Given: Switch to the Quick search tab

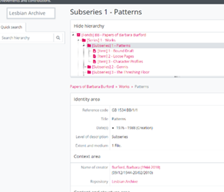Looking at the screenshot, I should pos(12,27).
